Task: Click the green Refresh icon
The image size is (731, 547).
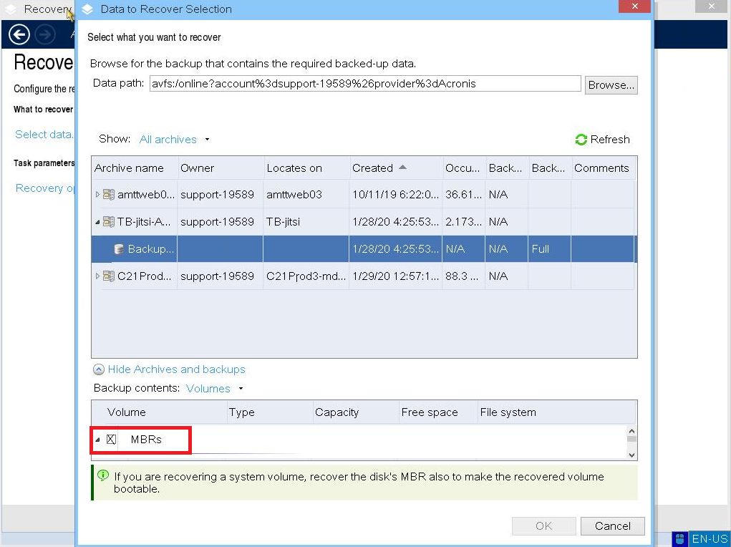Action: point(581,140)
